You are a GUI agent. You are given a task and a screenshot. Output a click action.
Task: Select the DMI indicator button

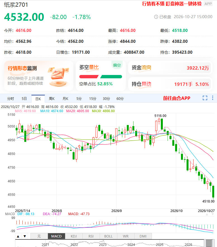click(143, 236)
